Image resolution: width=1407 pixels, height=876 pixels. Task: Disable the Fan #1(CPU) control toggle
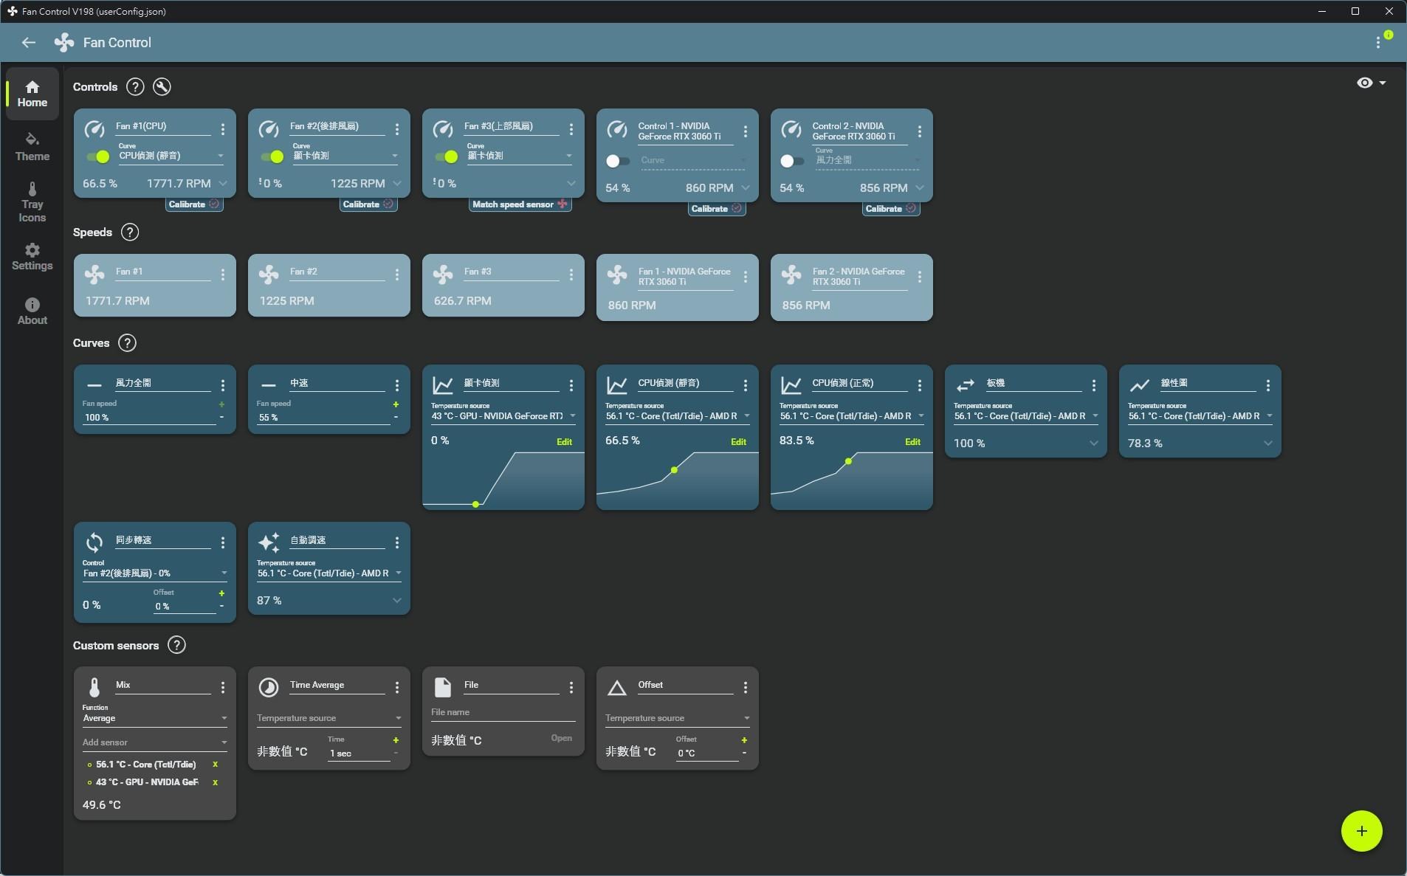tap(97, 156)
